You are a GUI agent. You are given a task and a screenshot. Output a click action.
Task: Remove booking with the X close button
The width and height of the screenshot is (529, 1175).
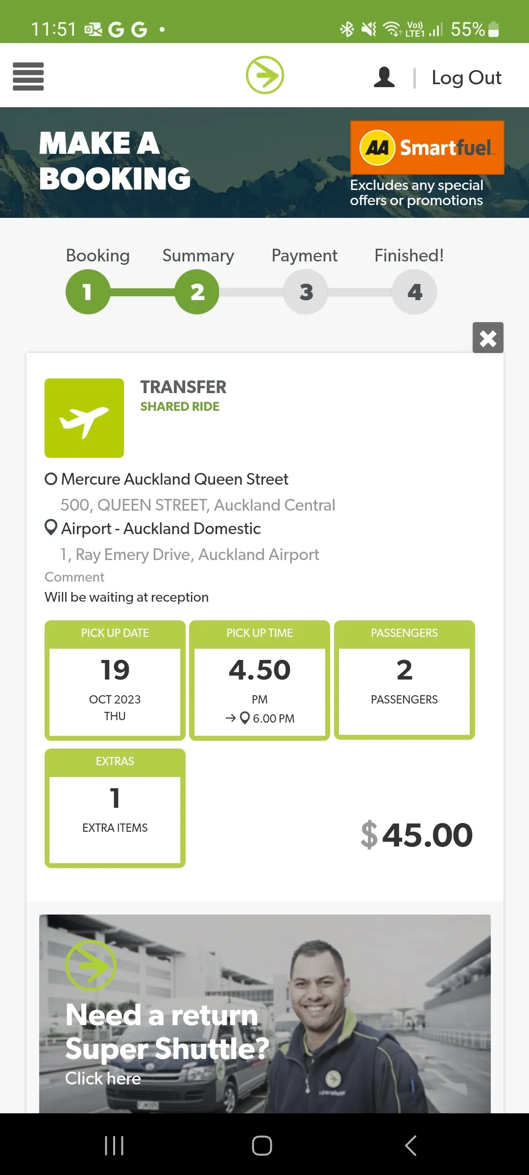pyautogui.click(x=488, y=337)
